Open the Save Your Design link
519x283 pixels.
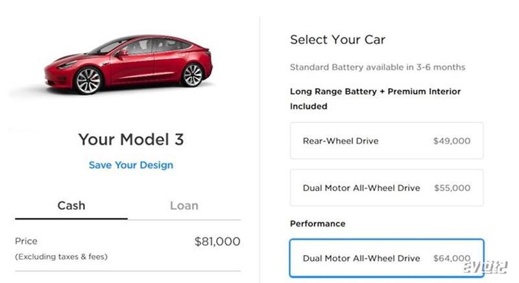click(131, 164)
